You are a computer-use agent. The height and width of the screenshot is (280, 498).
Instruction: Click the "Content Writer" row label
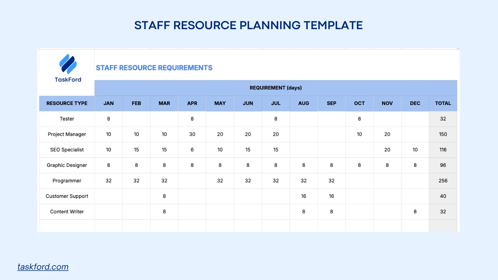pyautogui.click(x=67, y=212)
